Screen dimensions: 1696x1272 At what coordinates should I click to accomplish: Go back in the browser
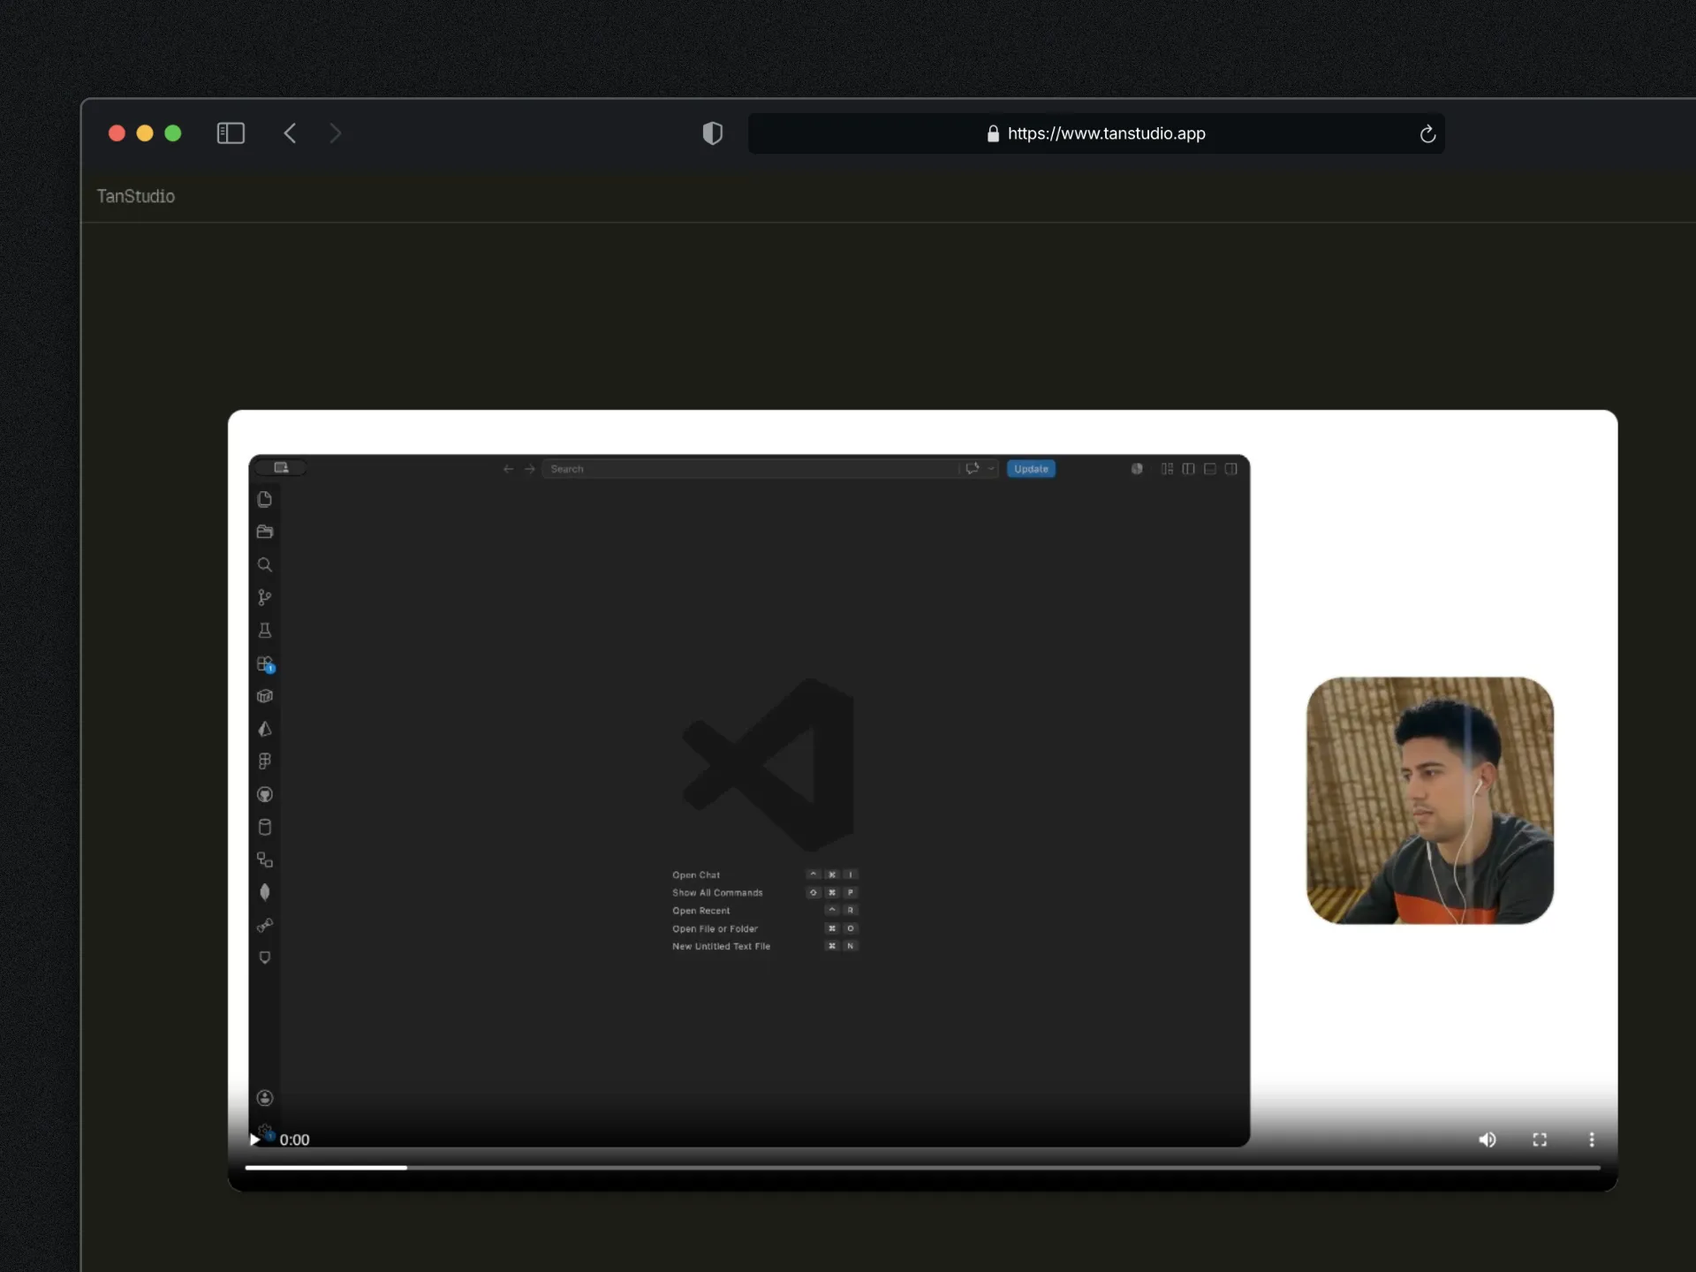(290, 133)
